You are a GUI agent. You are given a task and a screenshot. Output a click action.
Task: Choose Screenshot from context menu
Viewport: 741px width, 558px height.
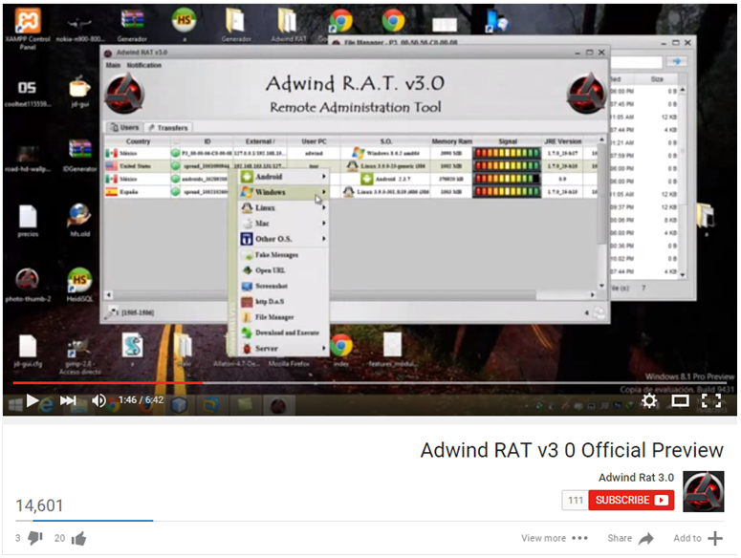[283, 286]
